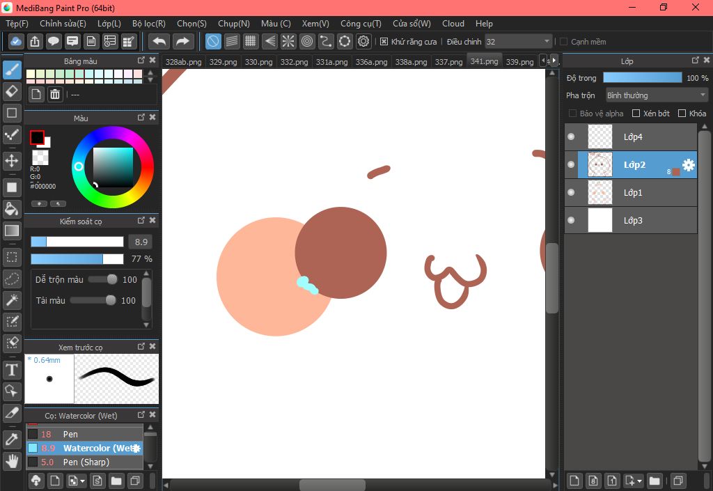Adjust brush size slider 8.9
This screenshot has height=491, width=713.
click(x=77, y=242)
